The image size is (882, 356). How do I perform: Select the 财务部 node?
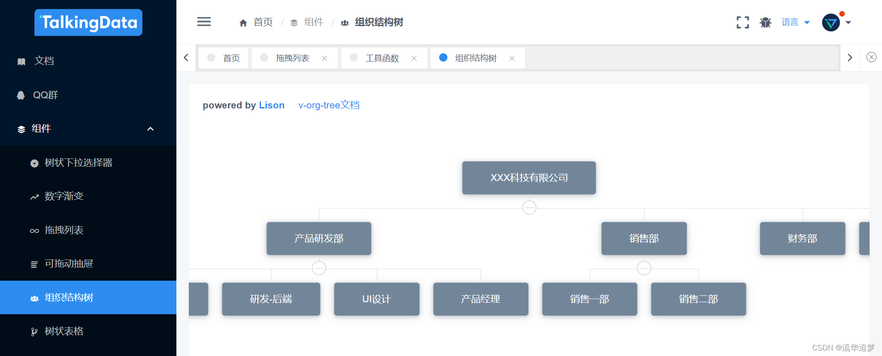[803, 238]
